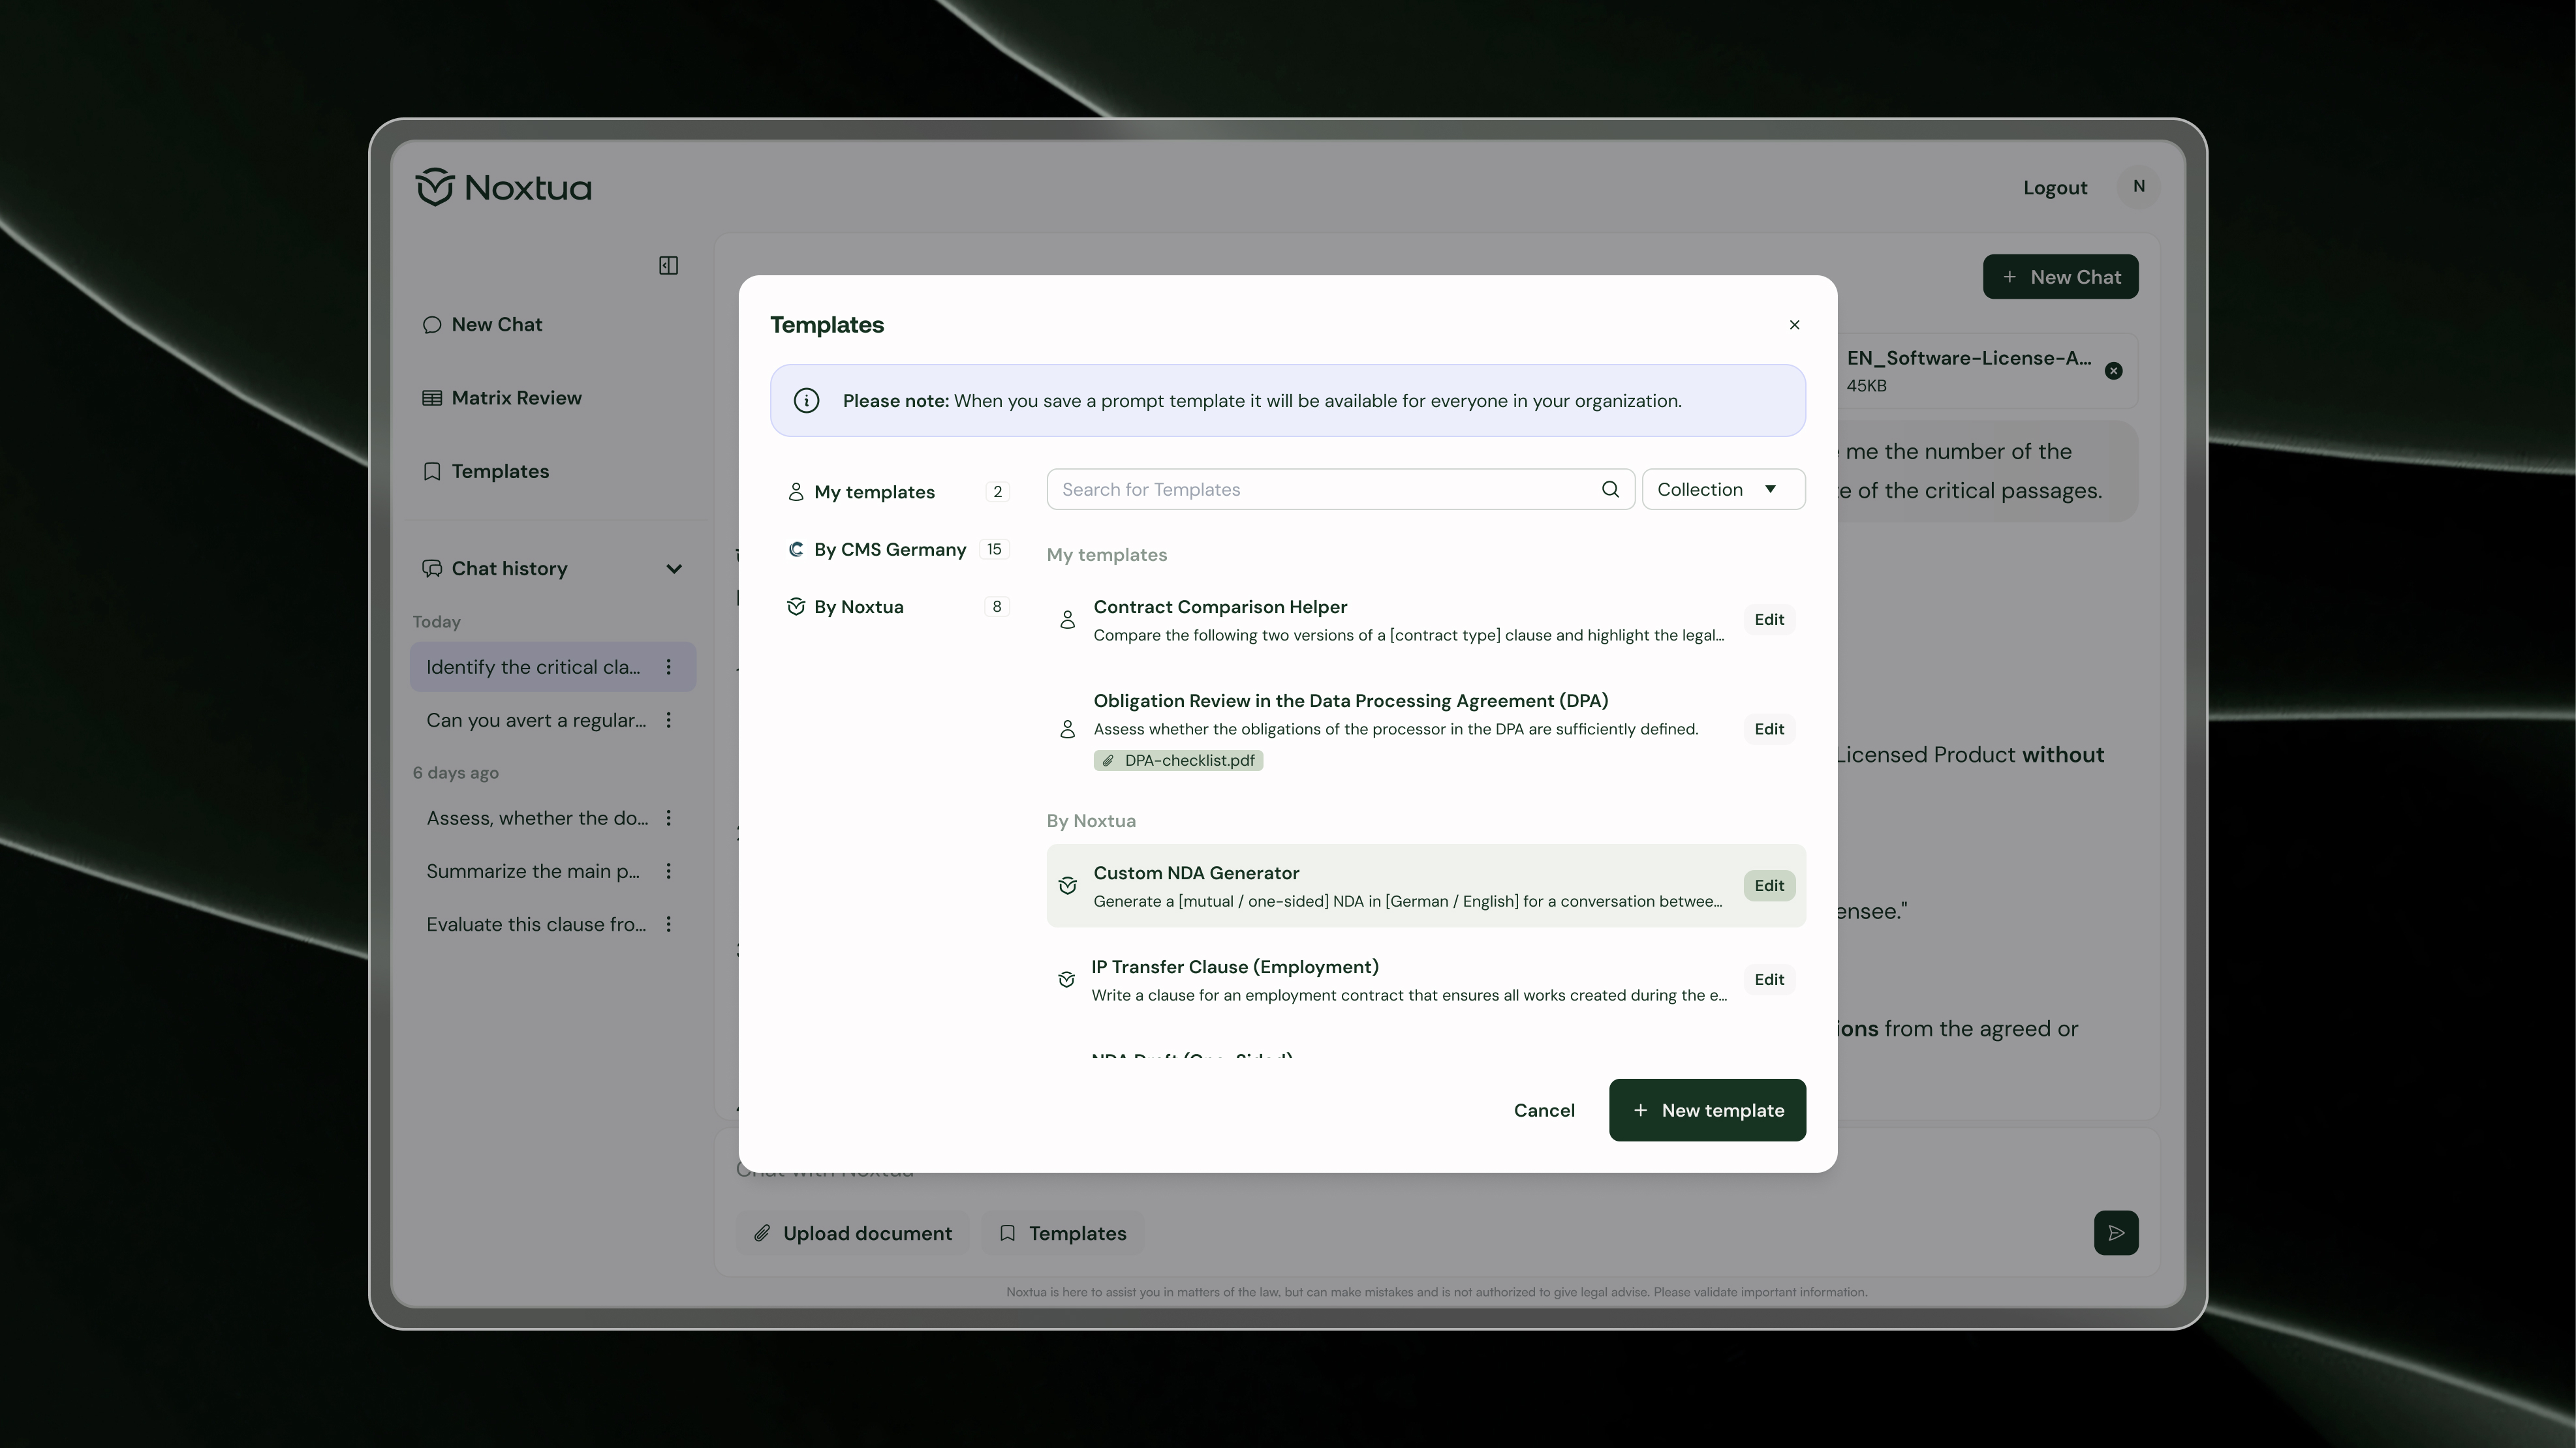Click the send message arrow icon
This screenshot has height=1448, width=2576.
(2115, 1232)
